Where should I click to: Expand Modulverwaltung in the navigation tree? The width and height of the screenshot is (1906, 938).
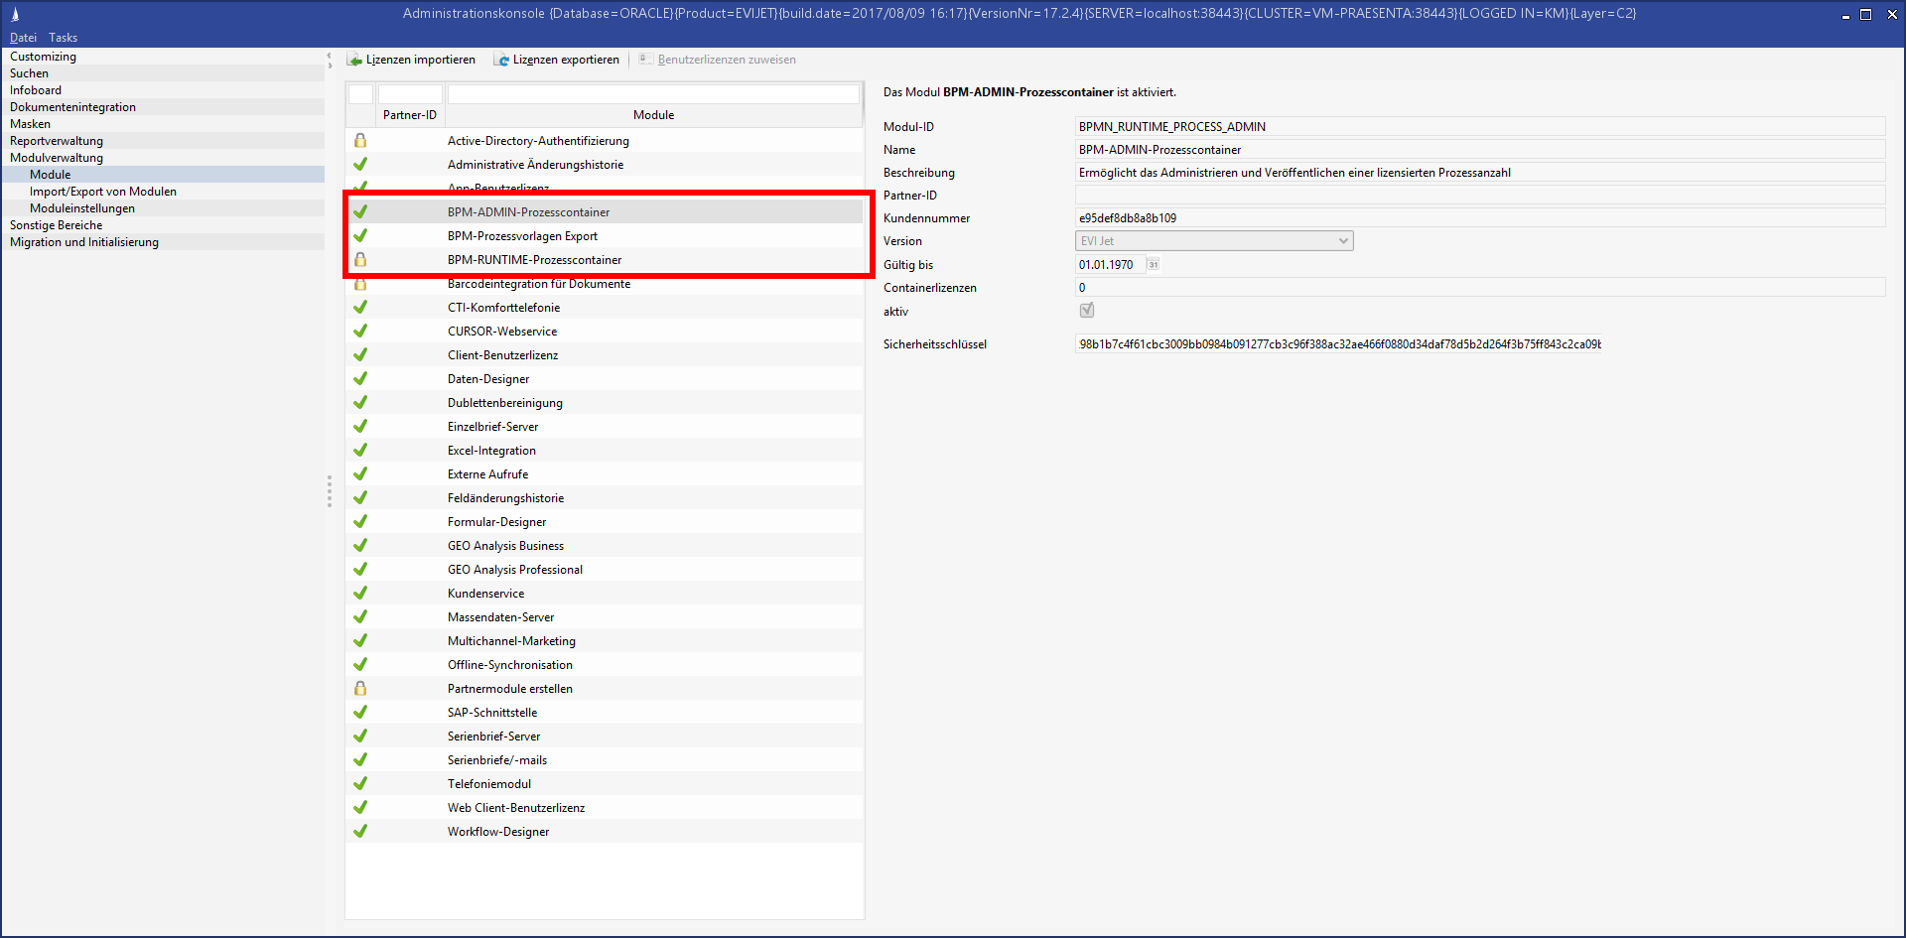click(57, 158)
